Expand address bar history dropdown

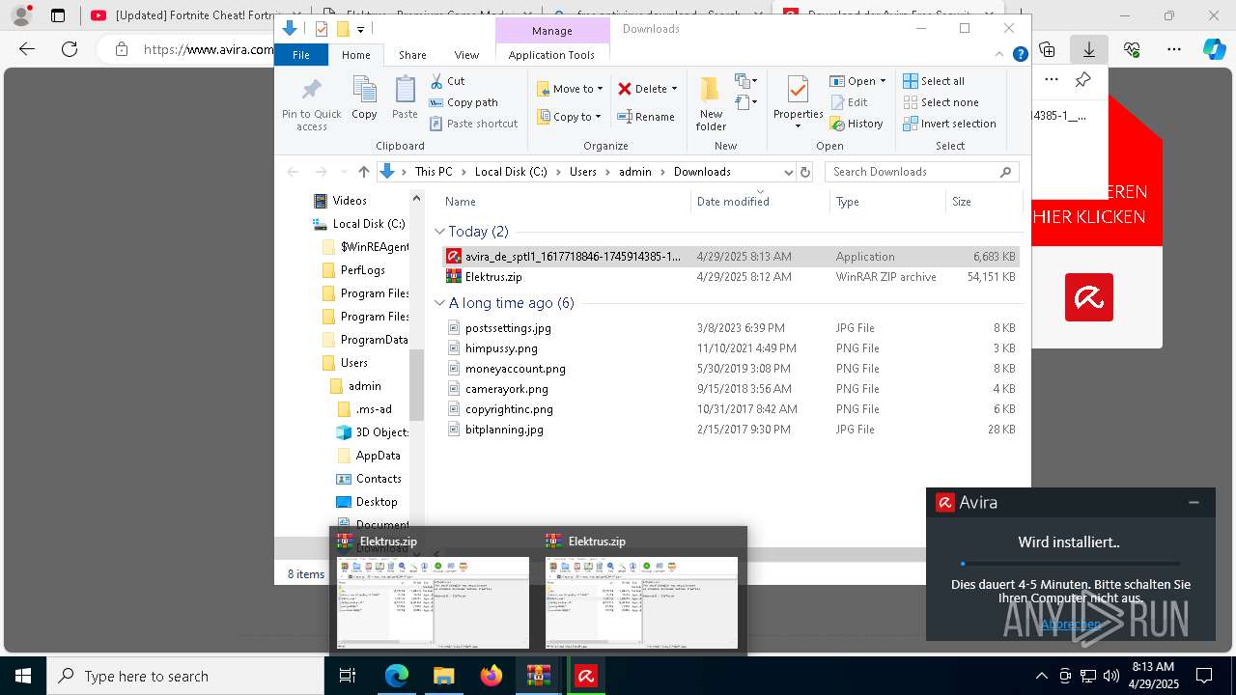[x=788, y=172]
